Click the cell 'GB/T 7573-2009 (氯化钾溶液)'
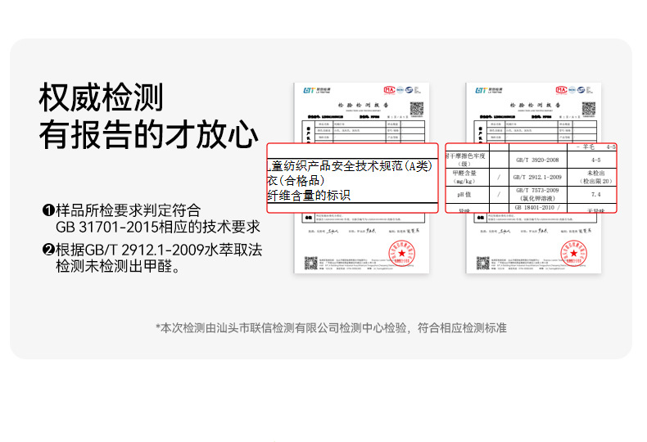647x442 pixels. (x=538, y=195)
